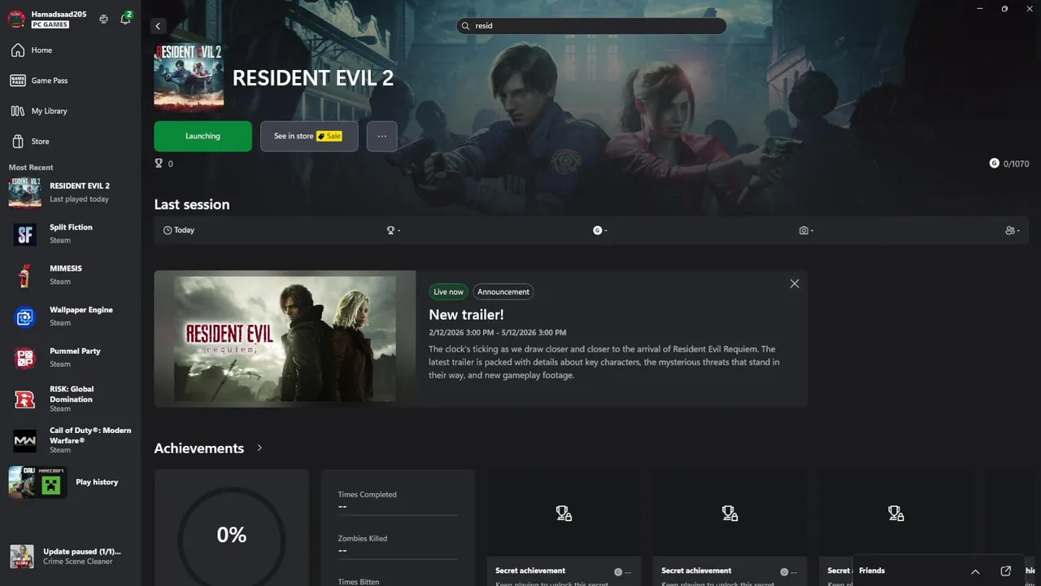Click the Friends panel title

coord(872,571)
